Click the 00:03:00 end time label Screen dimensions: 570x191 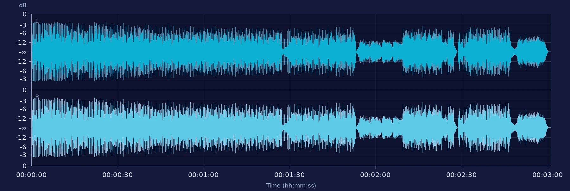point(548,175)
